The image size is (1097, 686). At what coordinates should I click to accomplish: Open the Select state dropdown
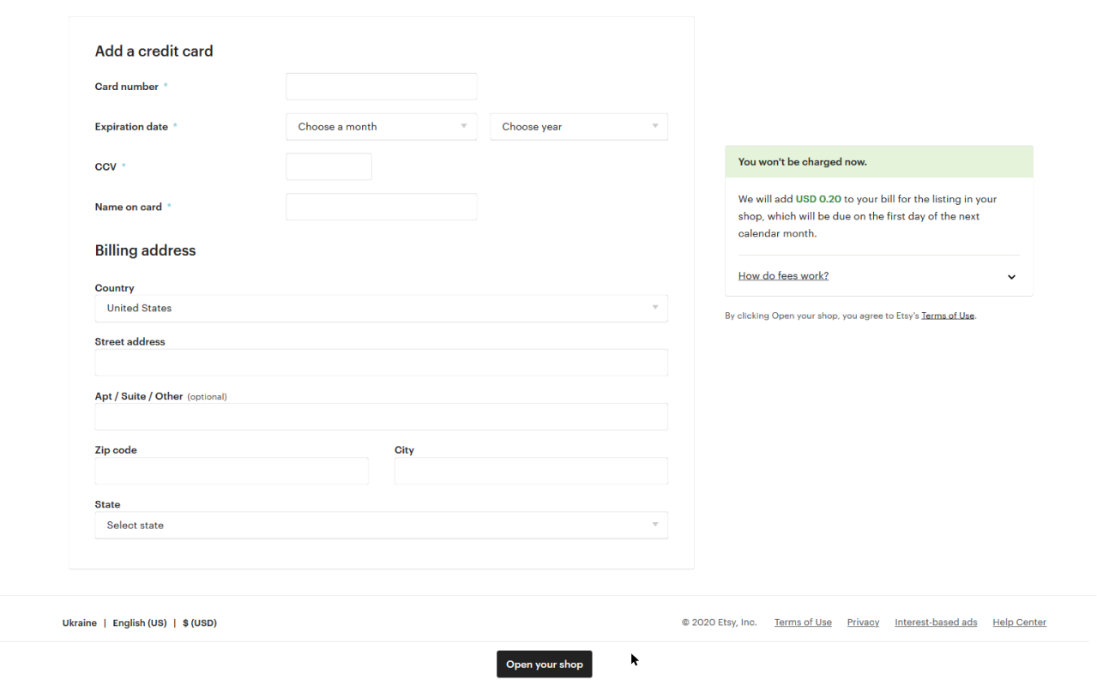[x=381, y=526]
